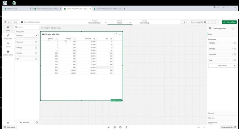
Task: Click the app globe icon next to Save
Action: pos(22,22)
